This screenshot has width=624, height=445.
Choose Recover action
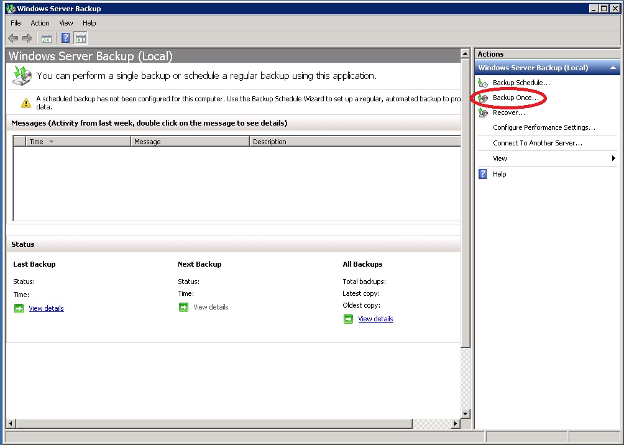pyautogui.click(x=508, y=112)
